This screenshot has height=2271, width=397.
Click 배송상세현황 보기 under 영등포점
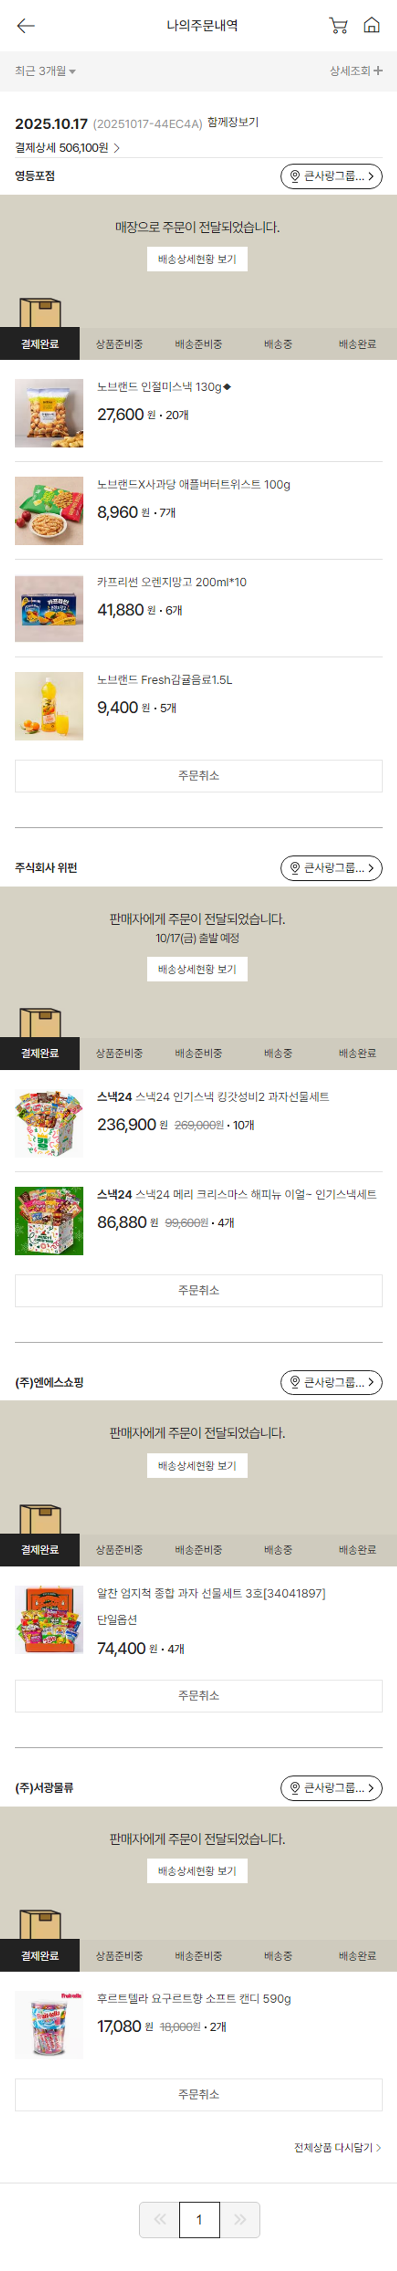tap(197, 259)
